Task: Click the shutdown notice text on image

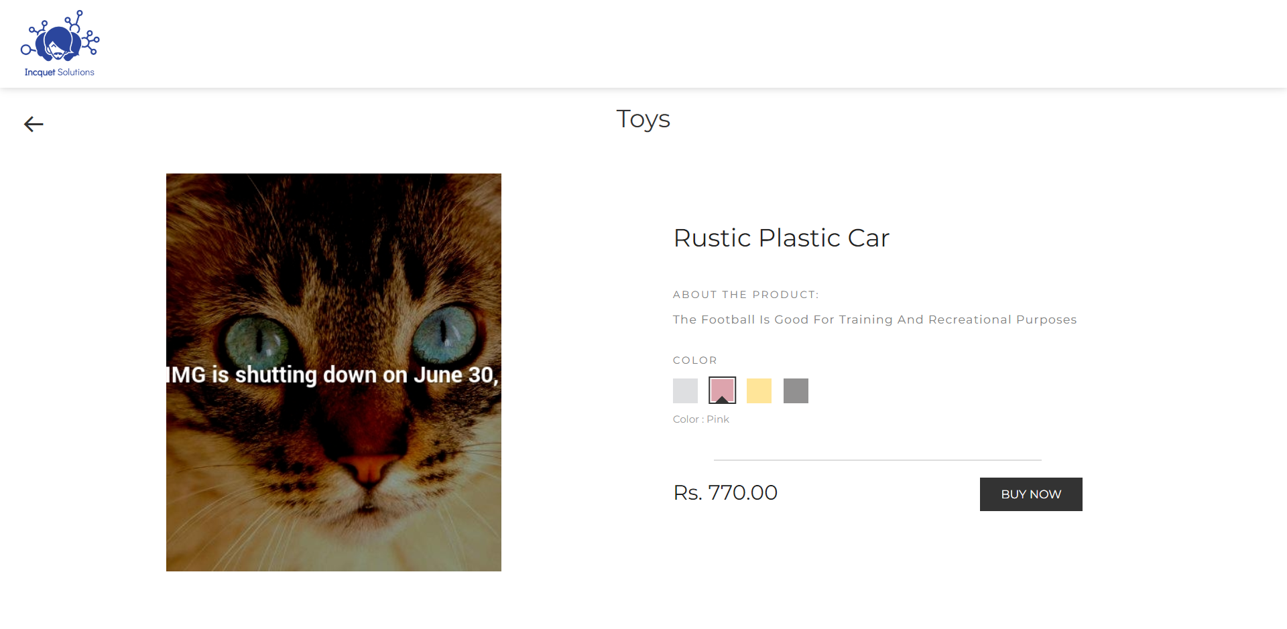Action: (x=333, y=375)
